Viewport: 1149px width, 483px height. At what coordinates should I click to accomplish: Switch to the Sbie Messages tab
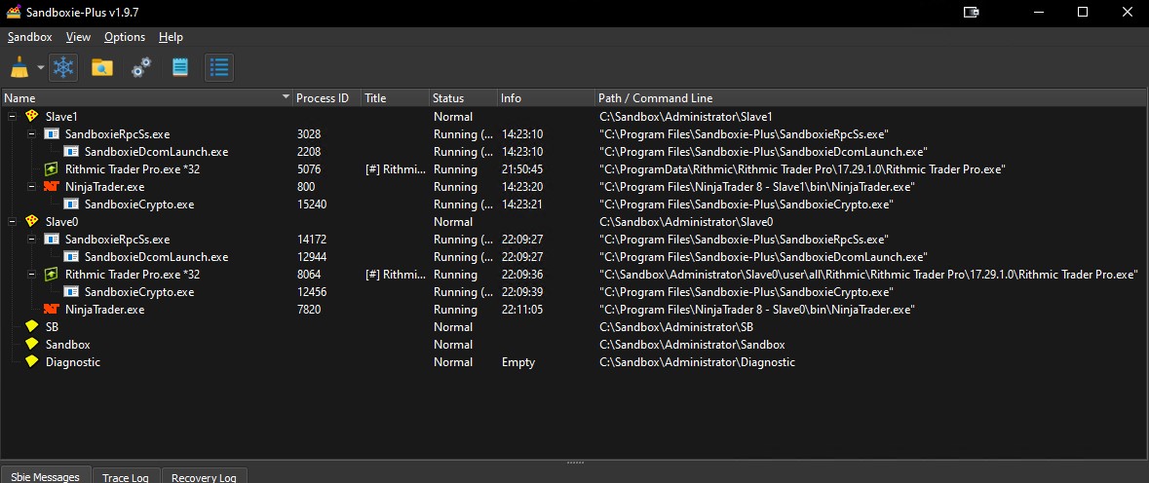click(46, 476)
